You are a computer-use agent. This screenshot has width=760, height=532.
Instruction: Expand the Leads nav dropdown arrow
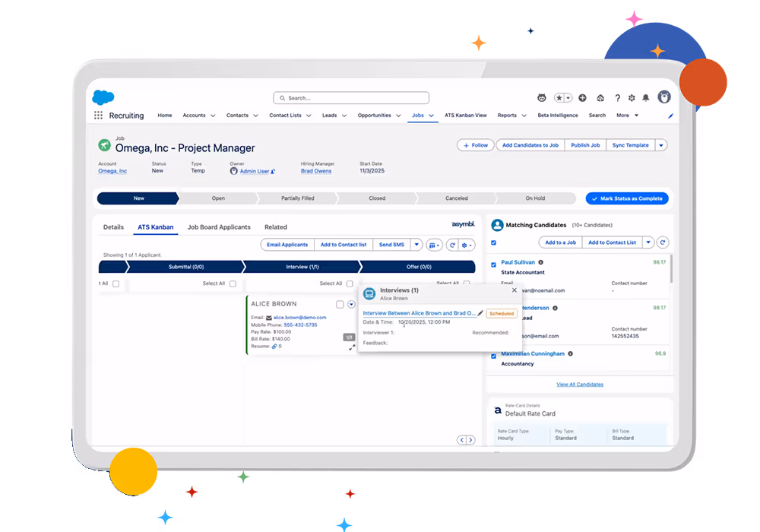(344, 116)
